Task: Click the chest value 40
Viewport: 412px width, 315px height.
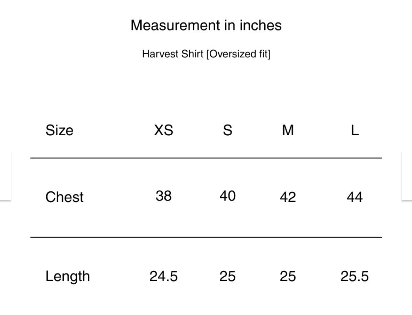Action: (227, 196)
